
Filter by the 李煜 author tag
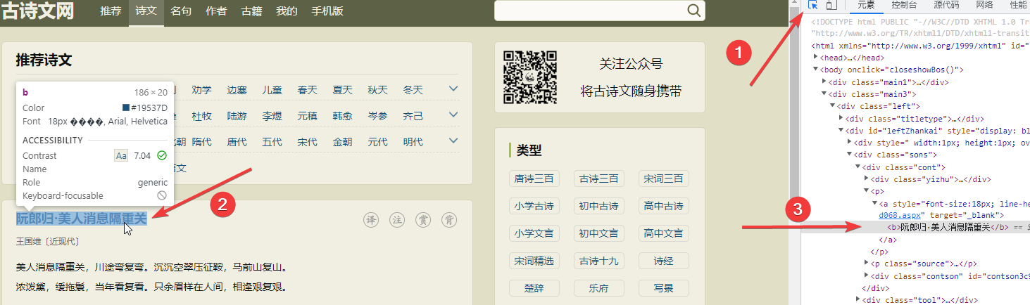point(272,116)
